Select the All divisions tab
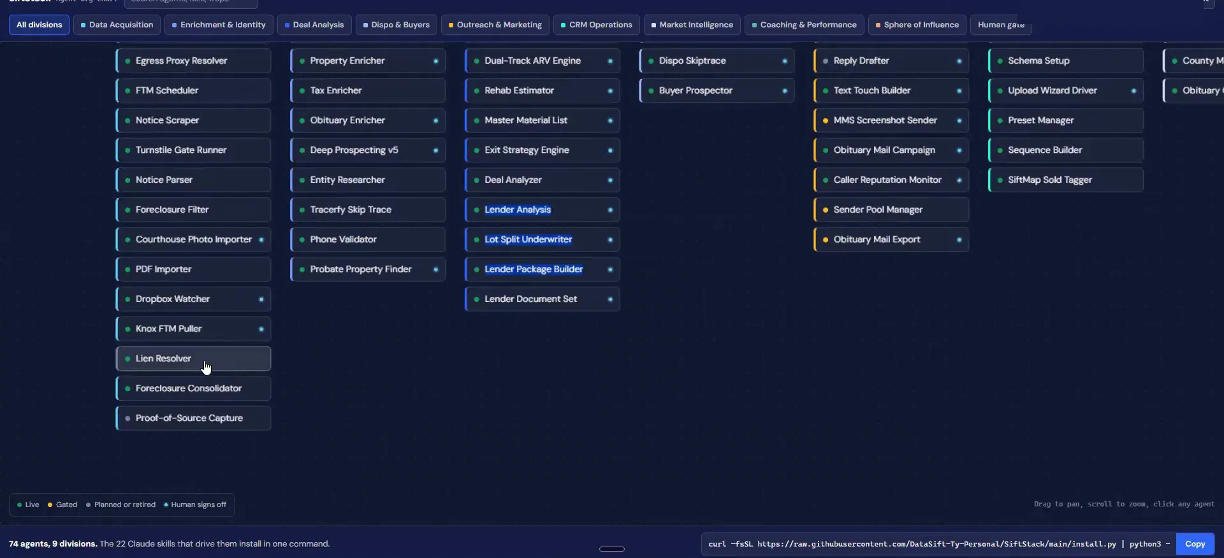 point(39,25)
